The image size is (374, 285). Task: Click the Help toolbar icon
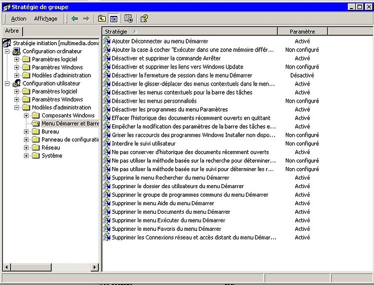(144, 18)
